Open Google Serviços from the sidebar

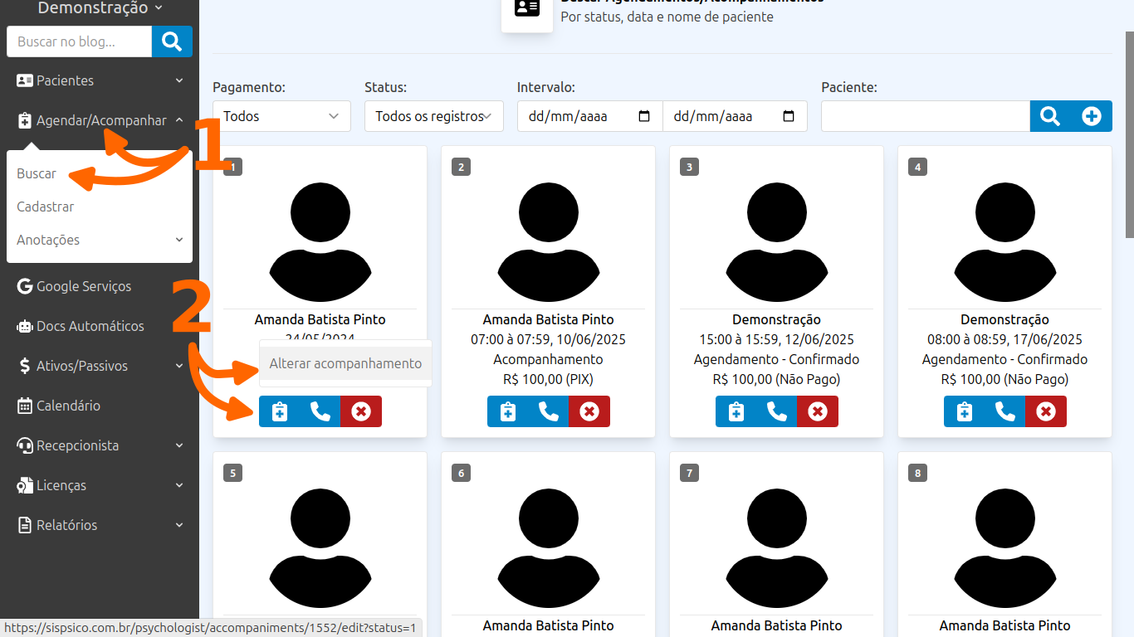(83, 286)
